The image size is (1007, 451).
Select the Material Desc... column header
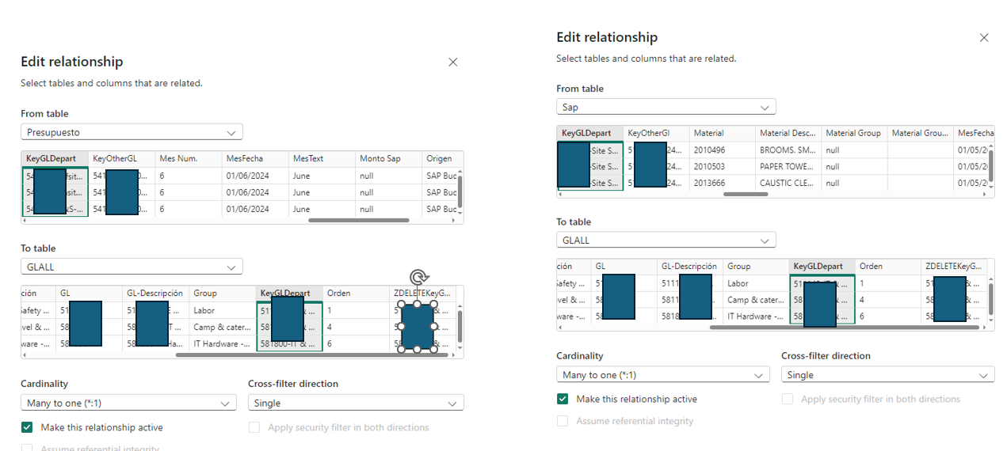pos(788,133)
